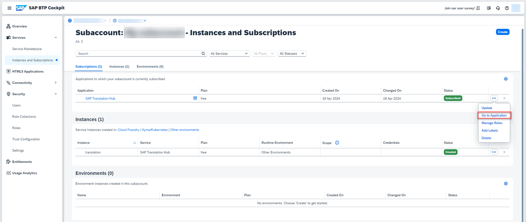The height and width of the screenshot is (222, 526).
Task: Open the help question mark icon
Action: coord(507,8)
